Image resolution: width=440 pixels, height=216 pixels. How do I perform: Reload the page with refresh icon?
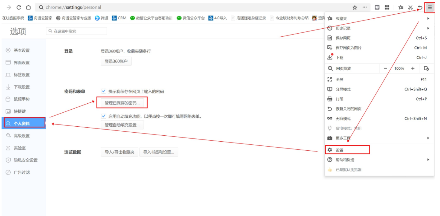[19, 7]
